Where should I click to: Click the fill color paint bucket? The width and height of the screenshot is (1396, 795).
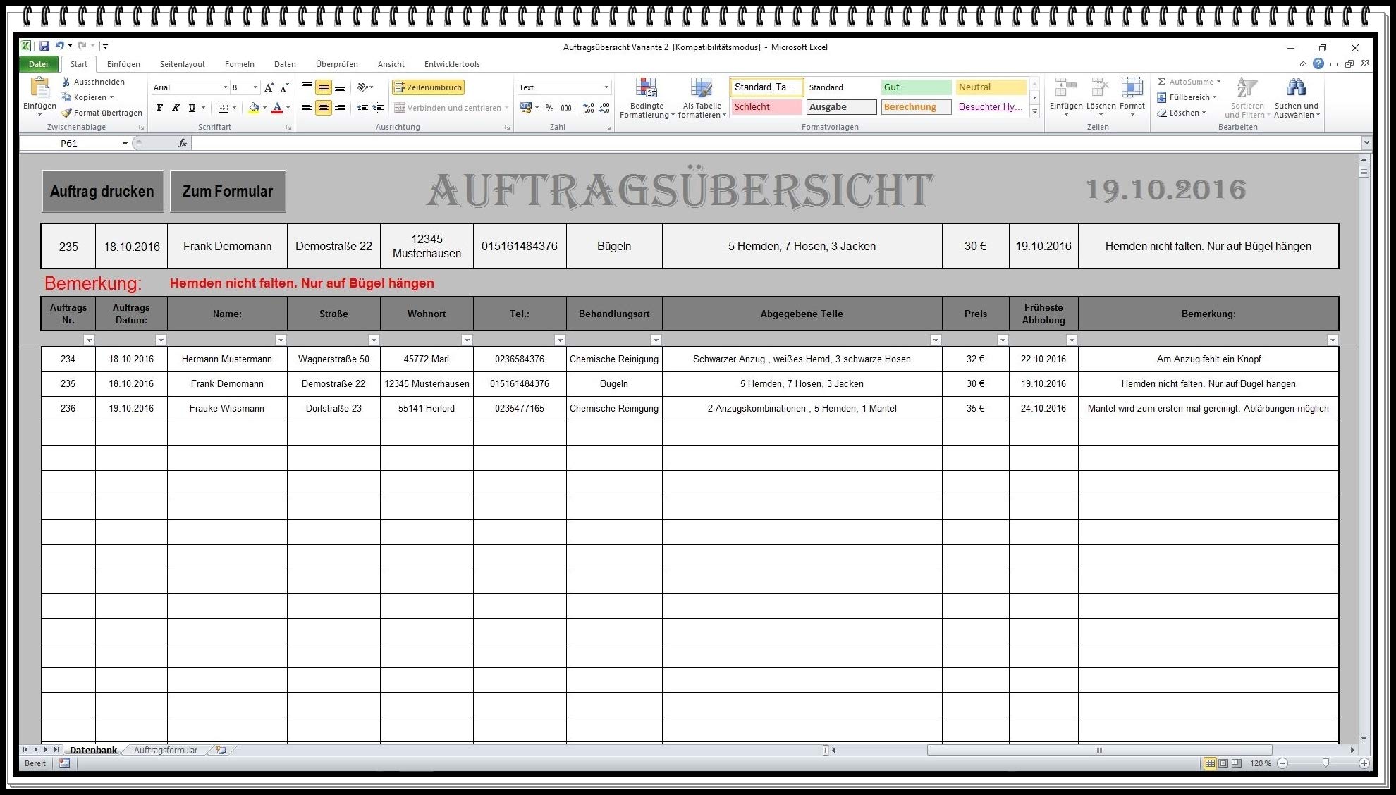254,108
